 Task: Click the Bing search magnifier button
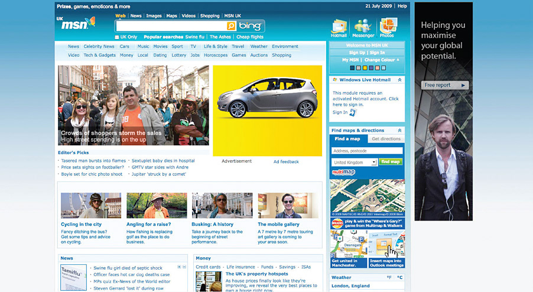coord(231,26)
